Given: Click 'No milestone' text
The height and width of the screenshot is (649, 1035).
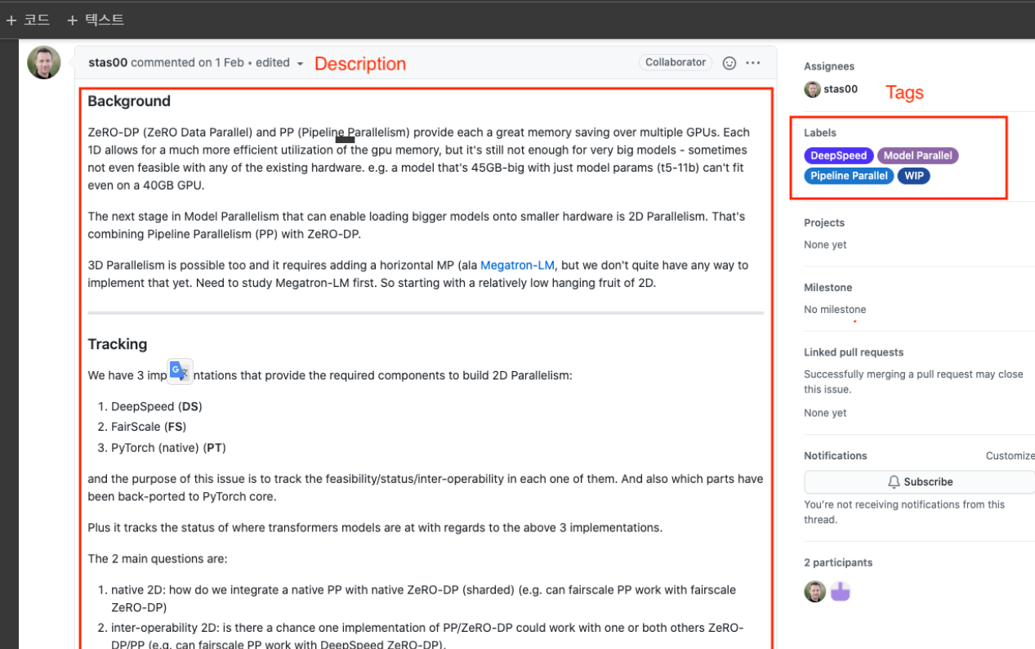Looking at the screenshot, I should 835,309.
